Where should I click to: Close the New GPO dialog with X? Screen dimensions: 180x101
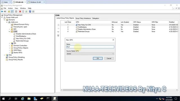click(113, 40)
